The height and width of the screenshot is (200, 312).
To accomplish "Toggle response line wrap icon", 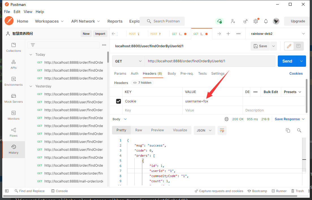I will click(222, 130).
